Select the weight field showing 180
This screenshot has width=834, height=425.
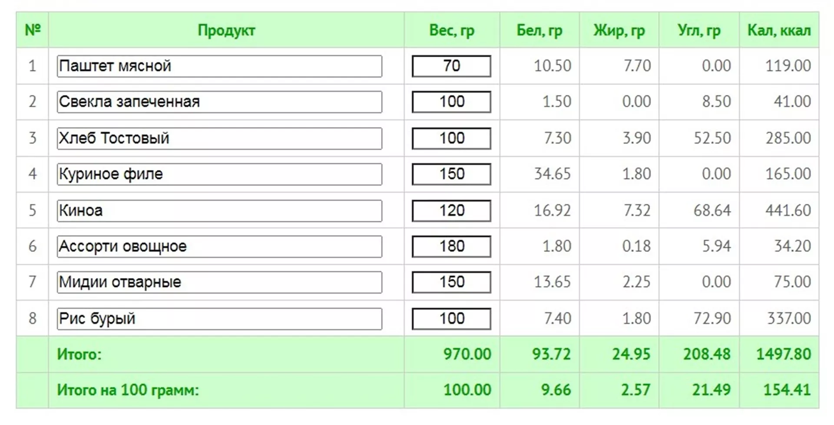click(x=451, y=246)
